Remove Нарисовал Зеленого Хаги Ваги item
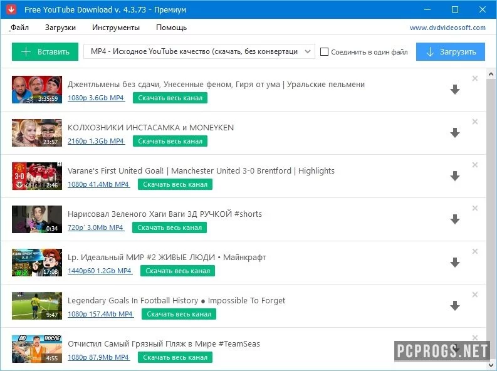Image resolution: width=497 pixels, height=371 pixels. (475, 208)
